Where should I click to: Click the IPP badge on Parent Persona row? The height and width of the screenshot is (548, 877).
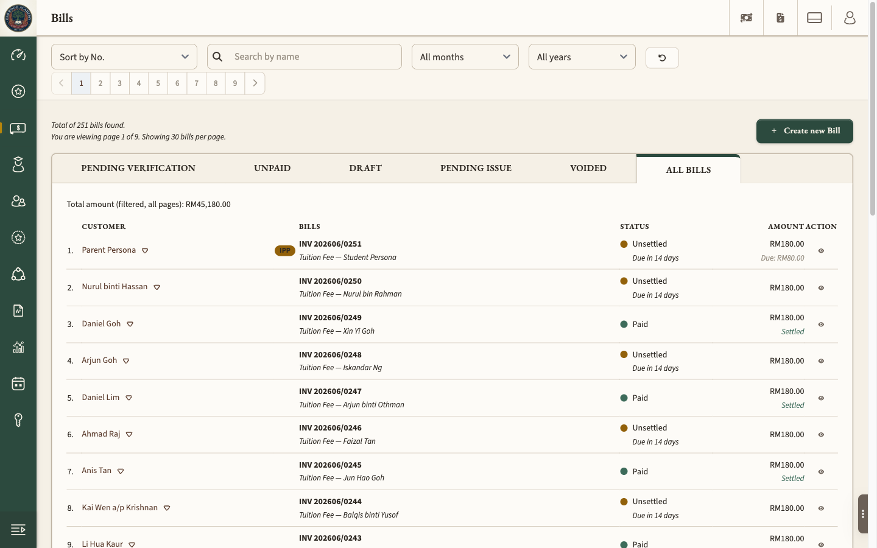[284, 251]
